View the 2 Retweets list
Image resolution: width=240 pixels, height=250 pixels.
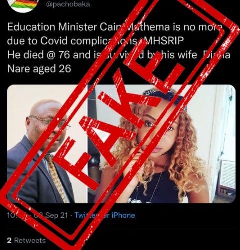[x=26, y=240]
